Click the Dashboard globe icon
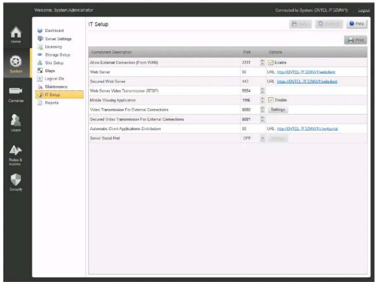 coord(40,31)
